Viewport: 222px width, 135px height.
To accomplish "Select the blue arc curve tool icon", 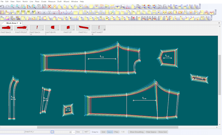I will coord(65,12).
